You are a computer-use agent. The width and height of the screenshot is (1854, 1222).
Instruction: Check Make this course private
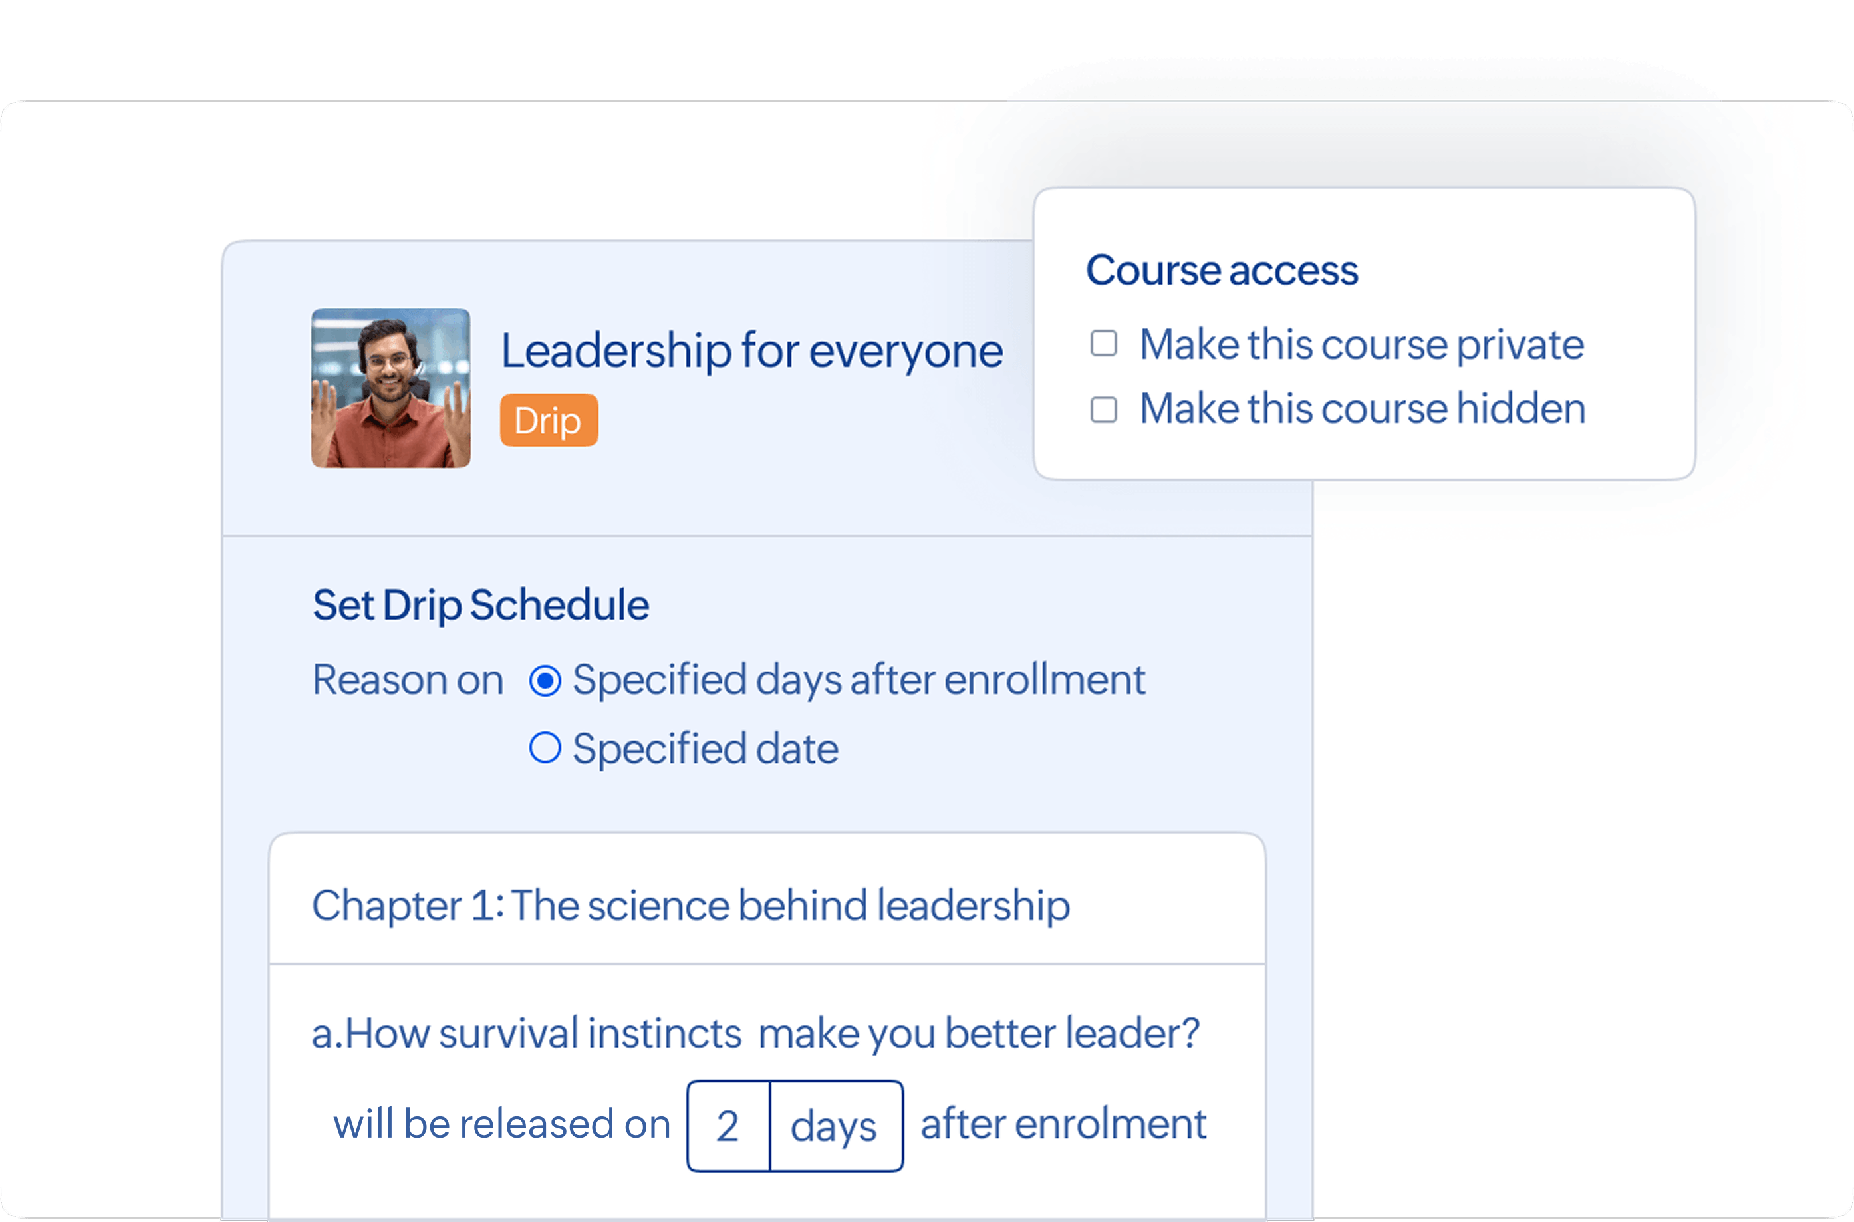(x=1103, y=344)
